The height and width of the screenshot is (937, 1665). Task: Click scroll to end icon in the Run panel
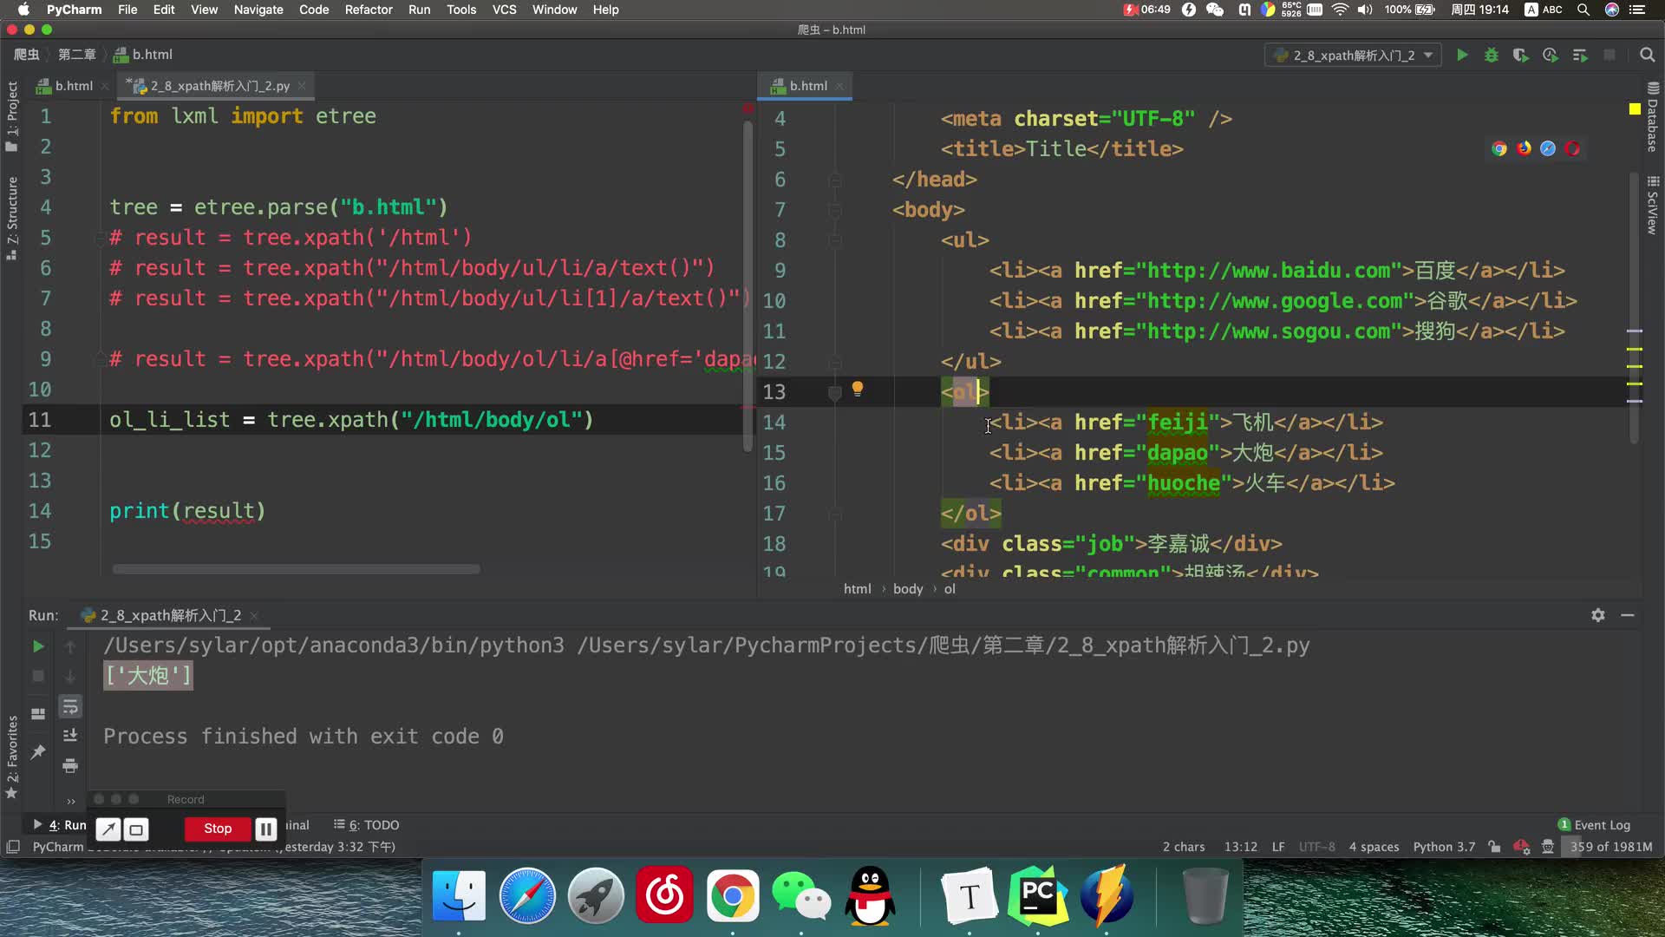coord(70,736)
